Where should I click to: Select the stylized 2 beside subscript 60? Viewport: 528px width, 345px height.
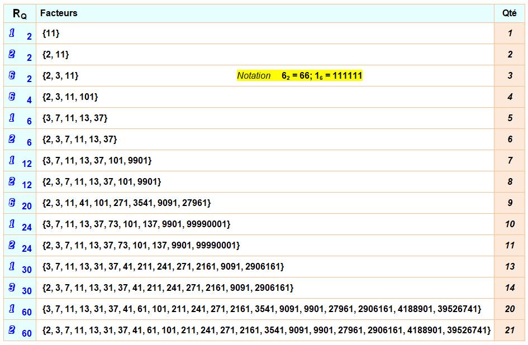(x=12, y=330)
